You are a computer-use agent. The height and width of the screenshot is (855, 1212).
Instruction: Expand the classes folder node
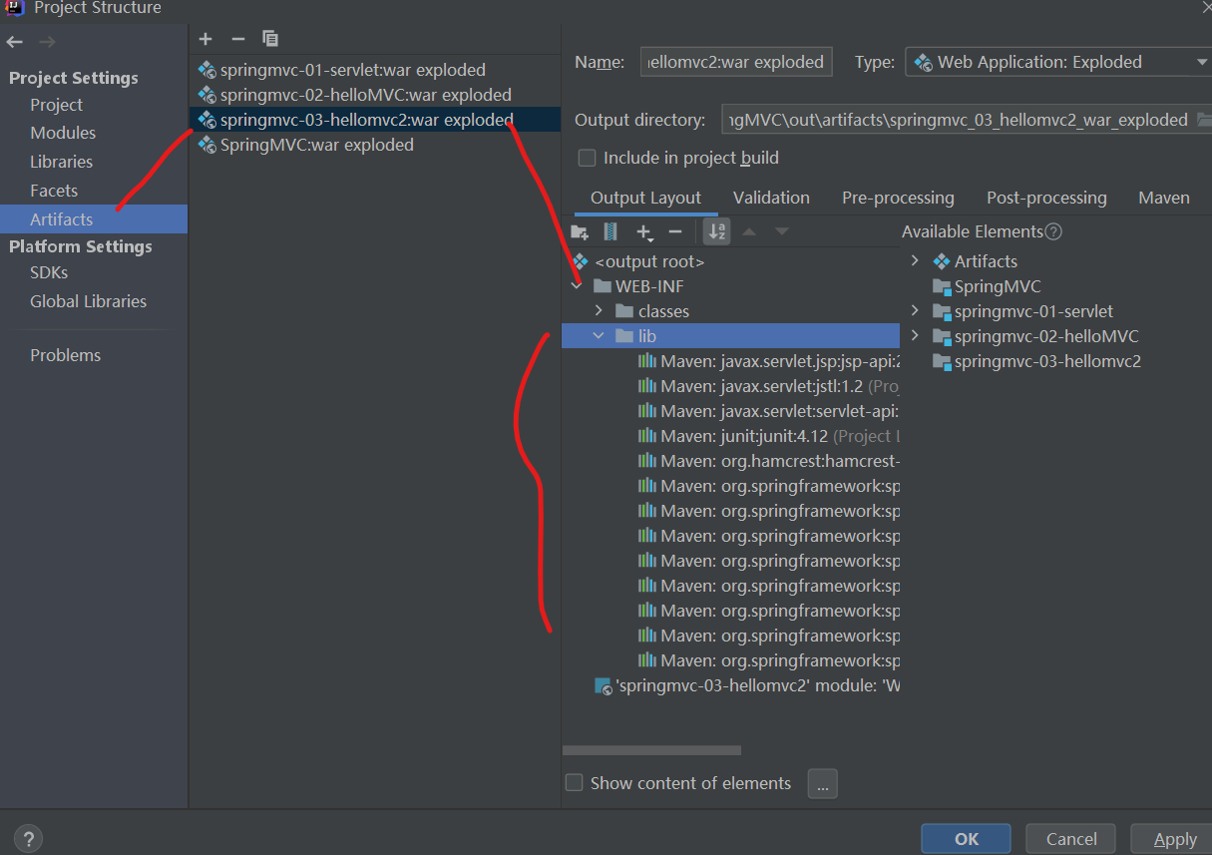point(599,311)
